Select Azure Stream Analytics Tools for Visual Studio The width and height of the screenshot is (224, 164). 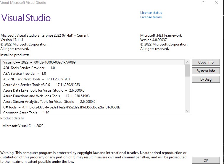pyautogui.click(x=93, y=102)
